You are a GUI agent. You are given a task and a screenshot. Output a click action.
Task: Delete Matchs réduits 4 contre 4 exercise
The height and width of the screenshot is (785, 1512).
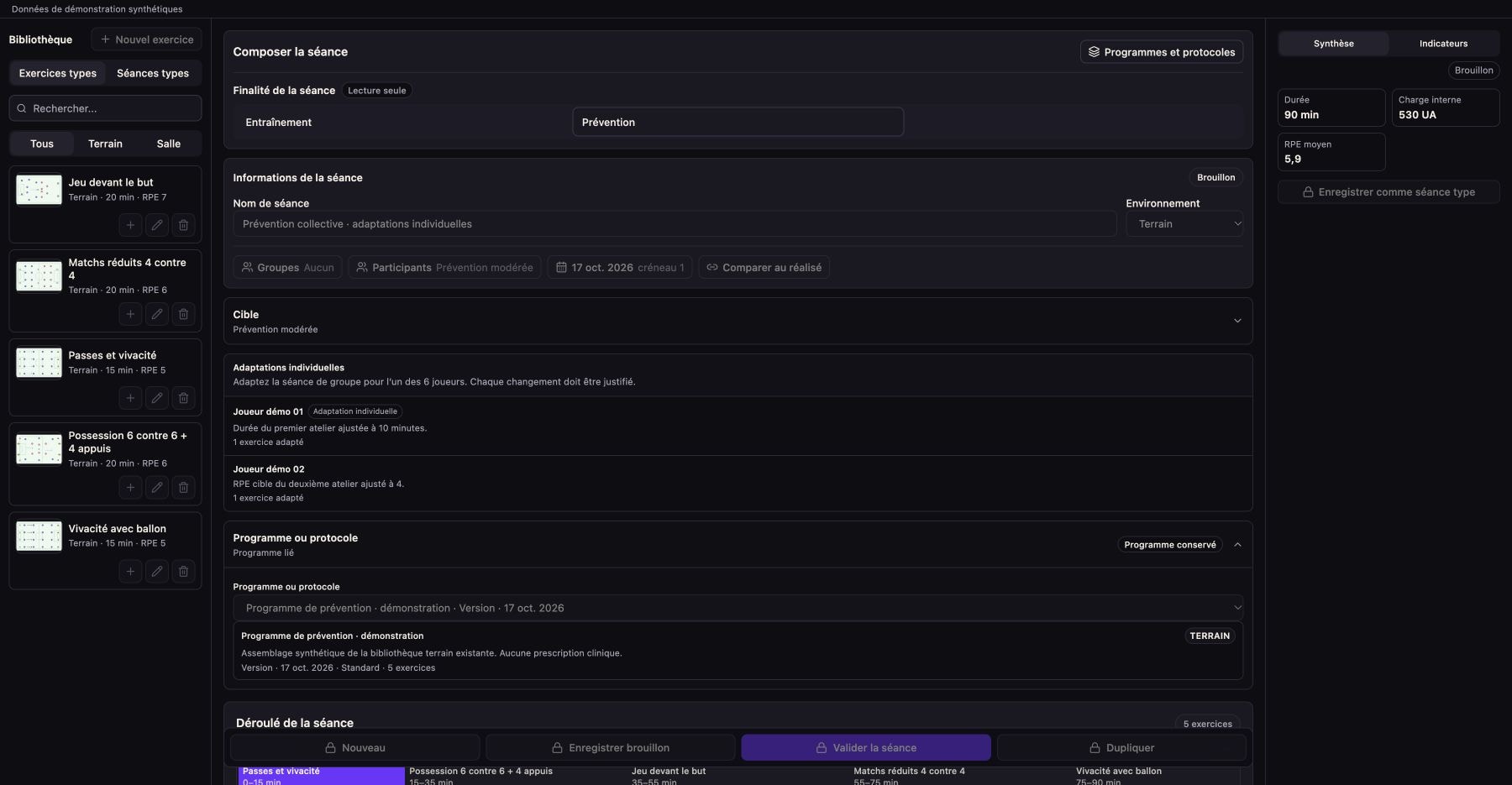click(x=184, y=314)
